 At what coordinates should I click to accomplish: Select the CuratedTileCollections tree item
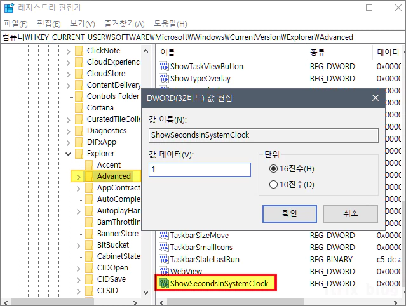pos(114,119)
